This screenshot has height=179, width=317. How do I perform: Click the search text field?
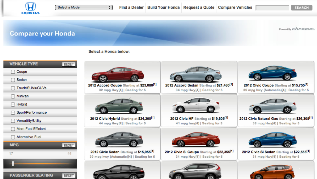click(272, 8)
